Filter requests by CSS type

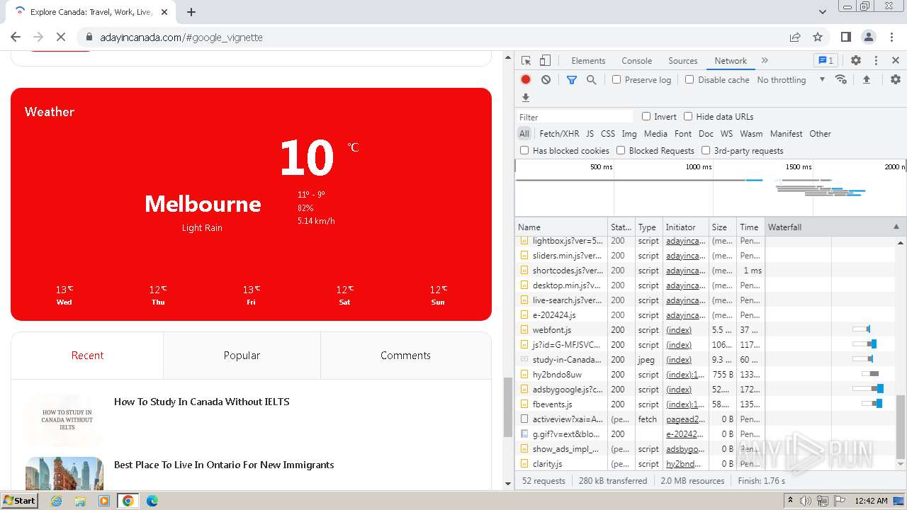(608, 134)
